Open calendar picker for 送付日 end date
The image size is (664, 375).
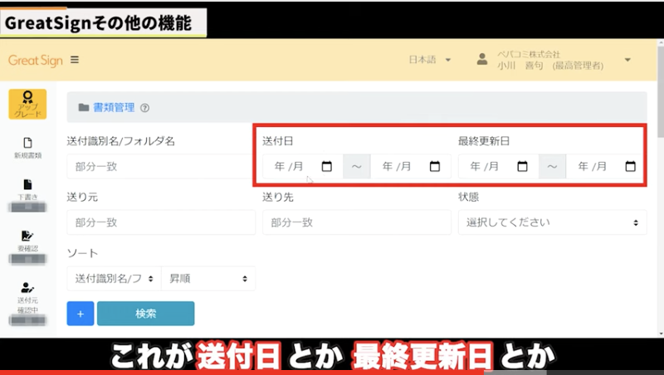[434, 167]
